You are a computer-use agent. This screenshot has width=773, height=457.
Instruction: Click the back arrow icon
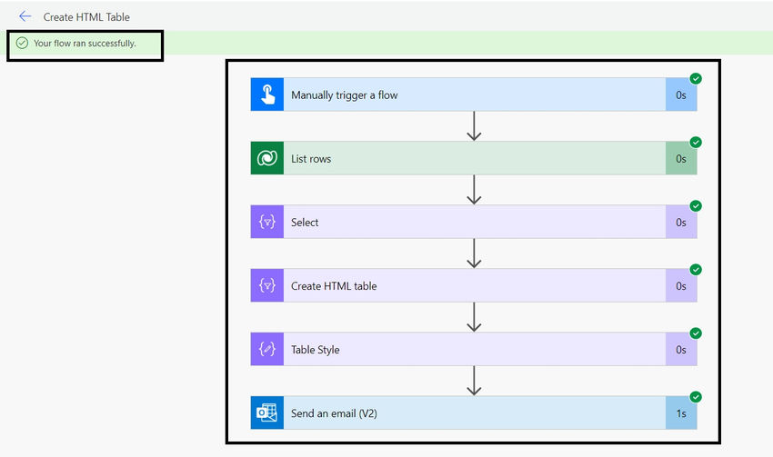[25, 16]
